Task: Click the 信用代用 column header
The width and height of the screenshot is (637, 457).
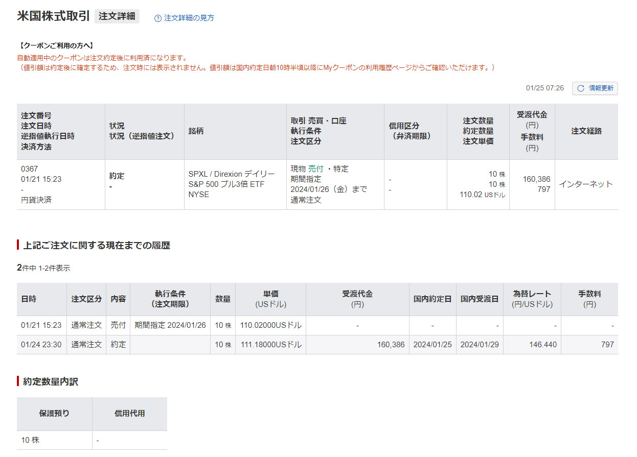Action: click(x=129, y=414)
